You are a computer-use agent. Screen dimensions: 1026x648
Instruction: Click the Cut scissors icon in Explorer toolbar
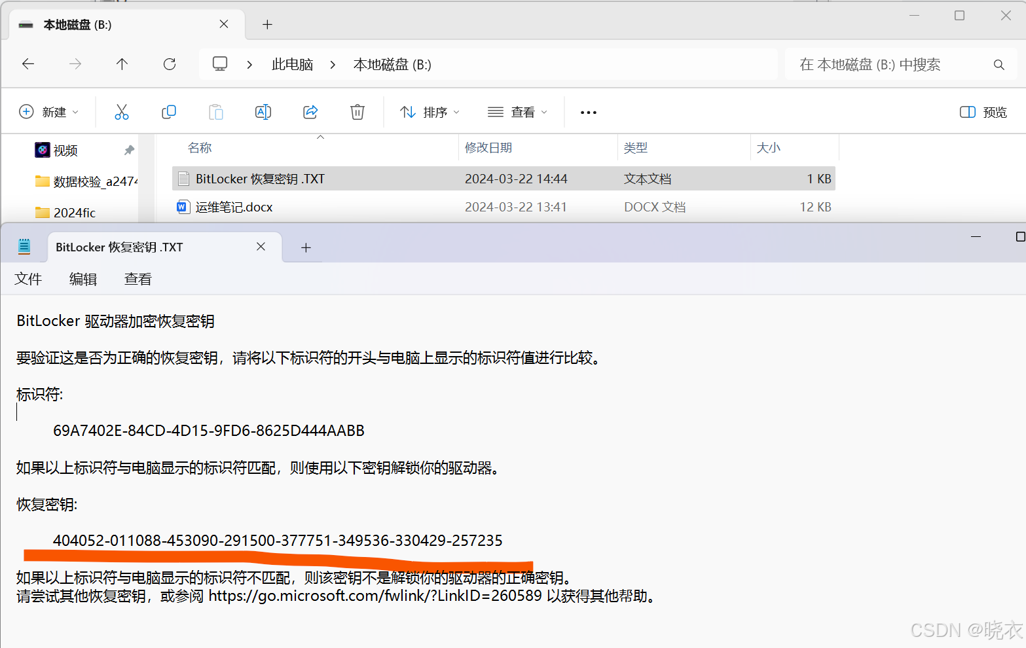coord(122,112)
